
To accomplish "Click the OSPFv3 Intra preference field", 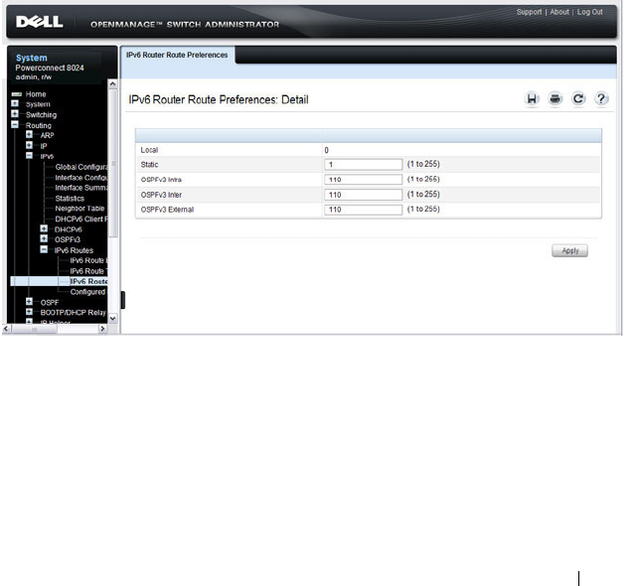I will point(363,180).
